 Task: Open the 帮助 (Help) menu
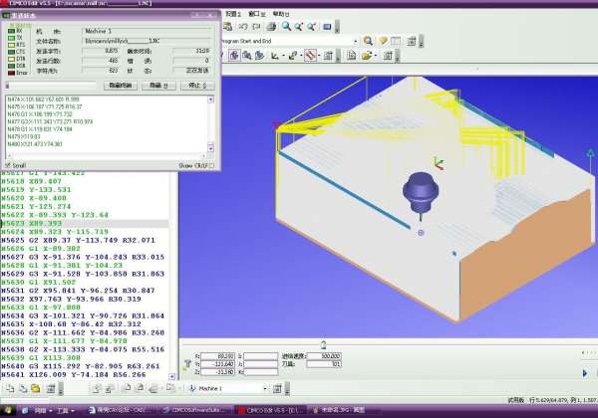282,14
